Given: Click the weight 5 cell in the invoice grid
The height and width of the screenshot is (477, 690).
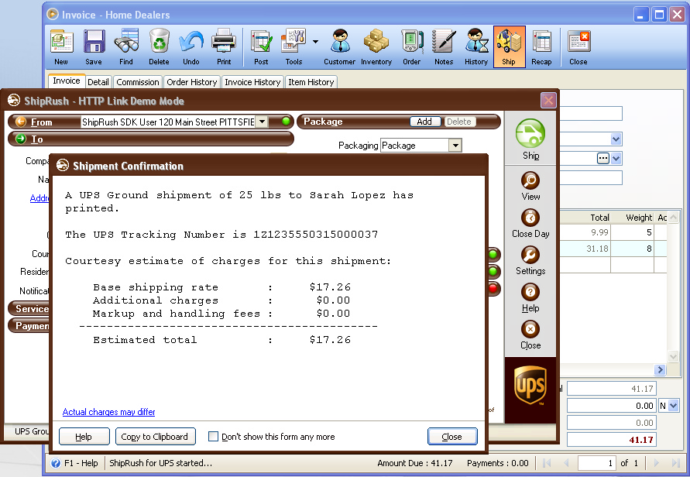Looking at the screenshot, I should click(633, 232).
